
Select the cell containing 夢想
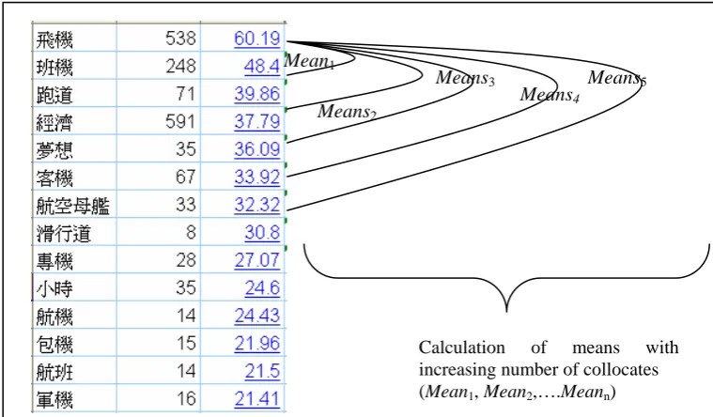[74, 149]
